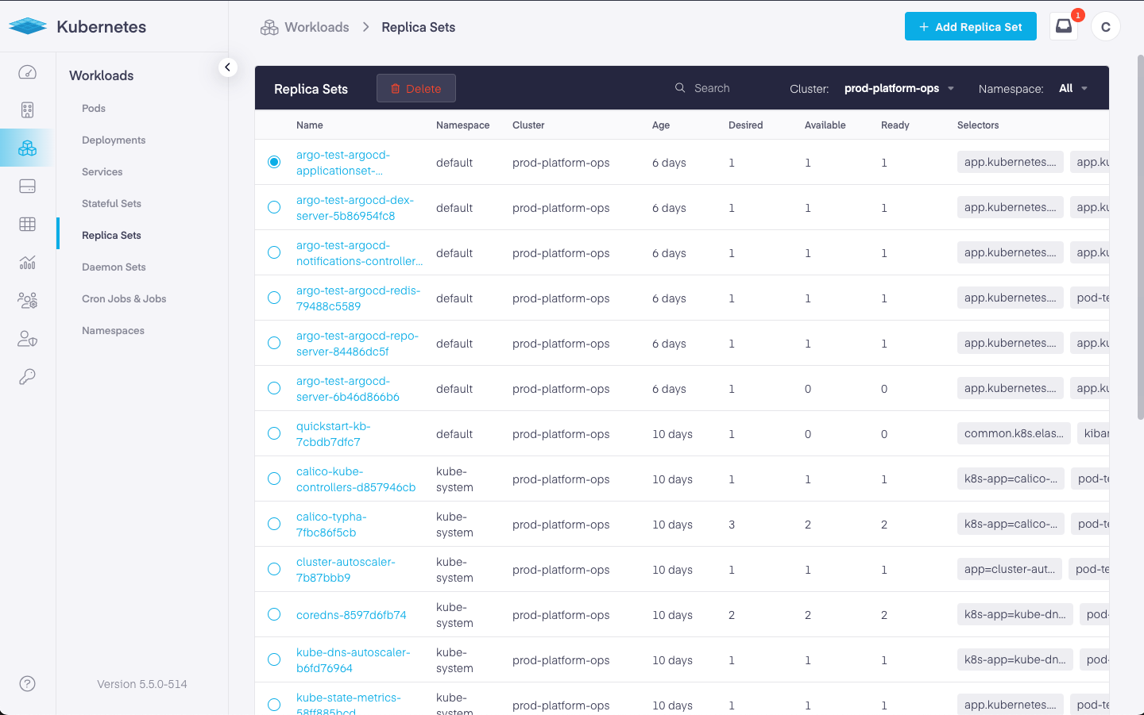The height and width of the screenshot is (715, 1144).
Task: Choose the quickstart-kb-7cbdb7dfc7 radio button
Action: (274, 433)
